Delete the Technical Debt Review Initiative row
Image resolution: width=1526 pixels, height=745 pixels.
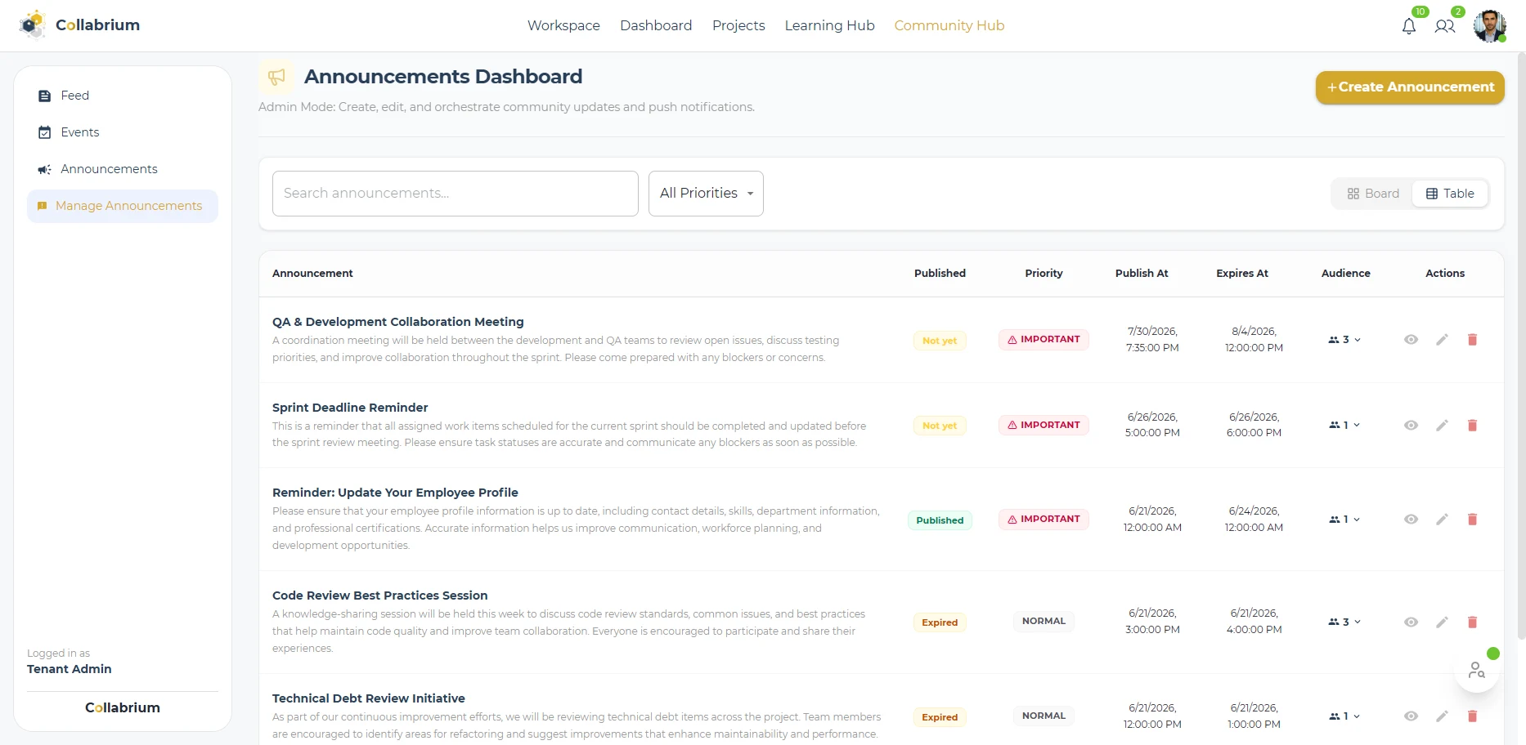[1472, 716]
